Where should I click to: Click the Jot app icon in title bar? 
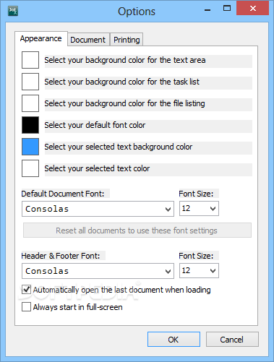pyautogui.click(x=13, y=11)
